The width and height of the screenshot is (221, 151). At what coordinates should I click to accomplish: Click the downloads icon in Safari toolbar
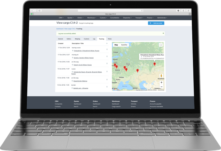pyautogui.click(x=178, y=11)
